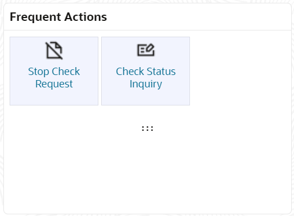Click the diagonal slash on stop-check icon

tap(54, 50)
